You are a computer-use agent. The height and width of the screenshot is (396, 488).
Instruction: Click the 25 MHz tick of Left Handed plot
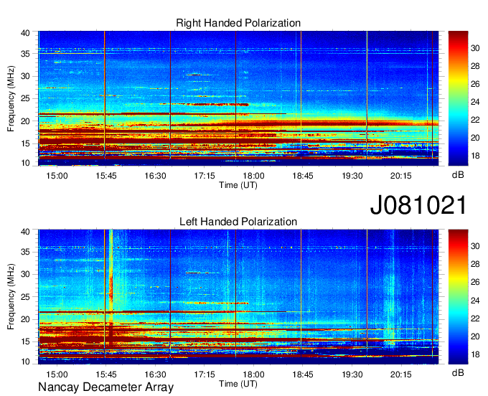[25, 297]
